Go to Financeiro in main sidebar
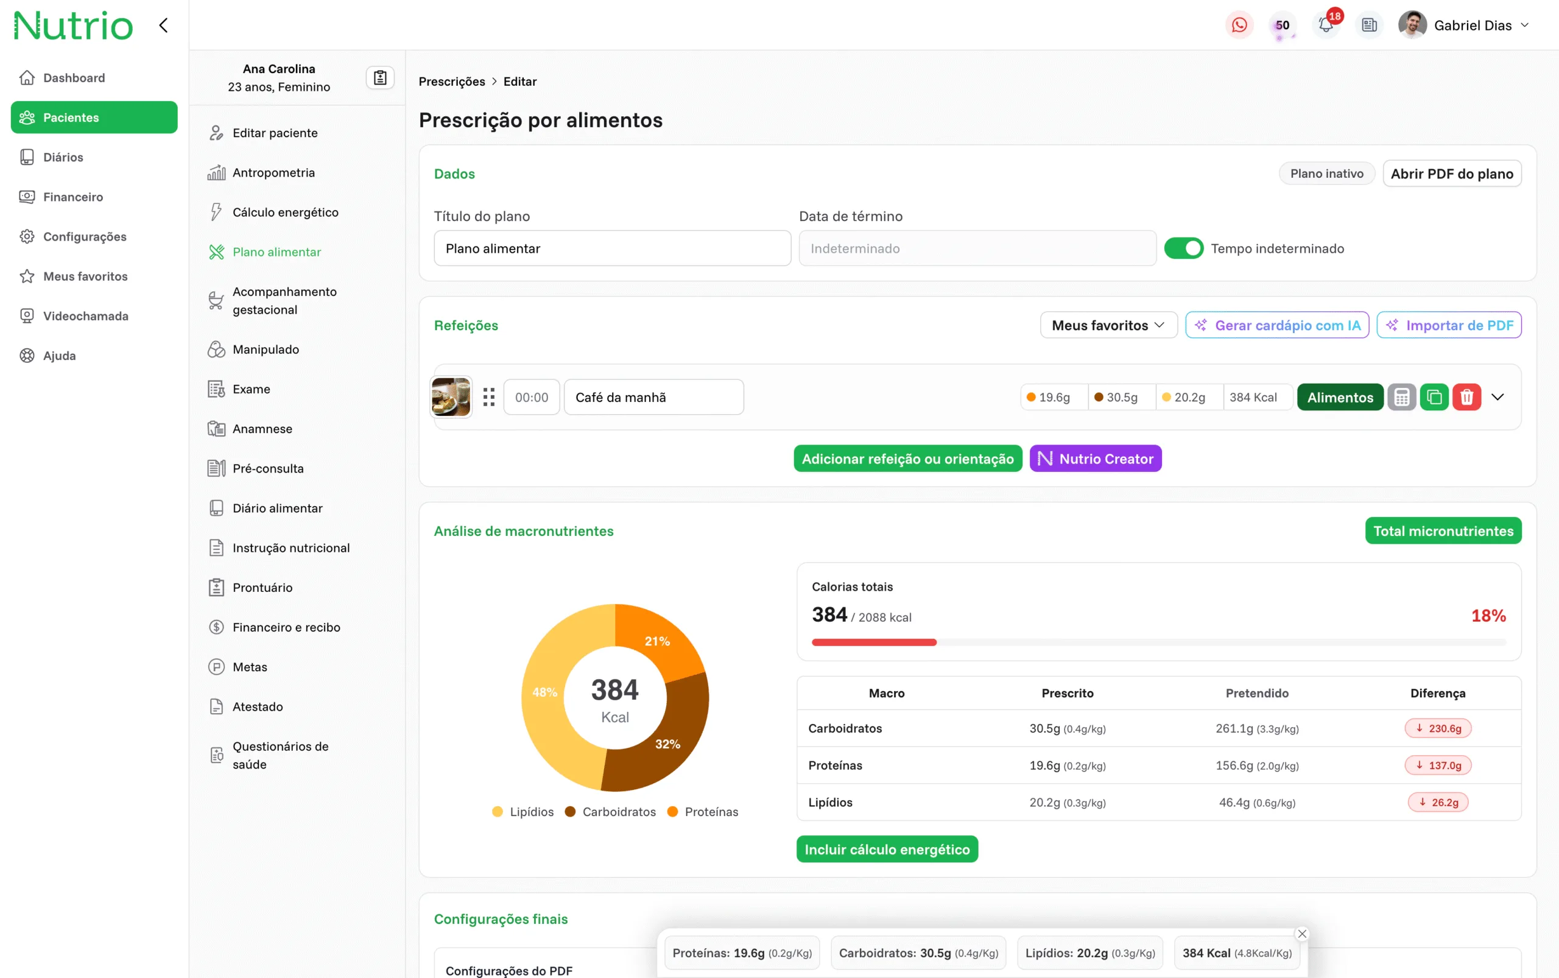The width and height of the screenshot is (1559, 978). pyautogui.click(x=73, y=197)
